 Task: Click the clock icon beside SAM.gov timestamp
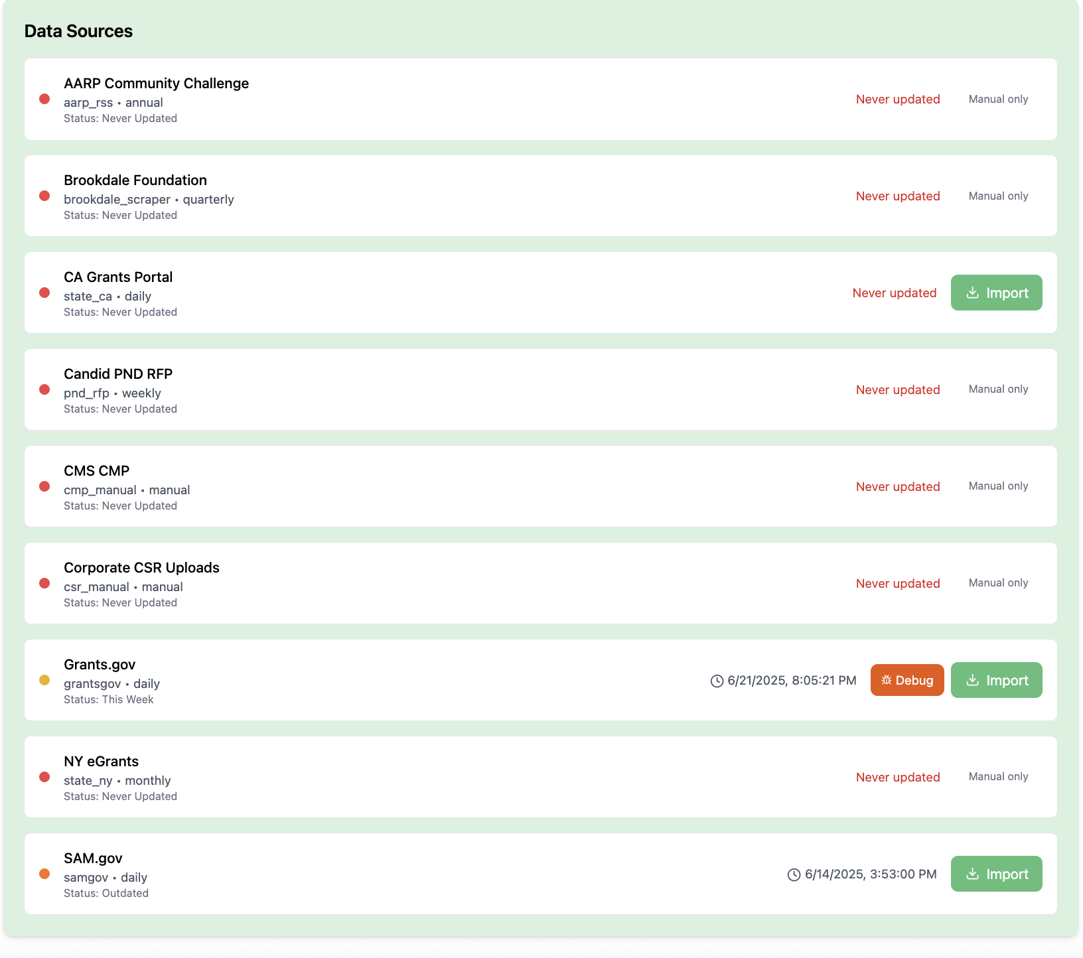(x=794, y=874)
